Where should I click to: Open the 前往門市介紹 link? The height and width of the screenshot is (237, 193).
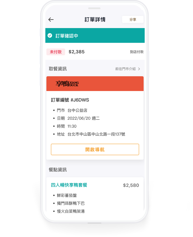[x=125, y=69]
